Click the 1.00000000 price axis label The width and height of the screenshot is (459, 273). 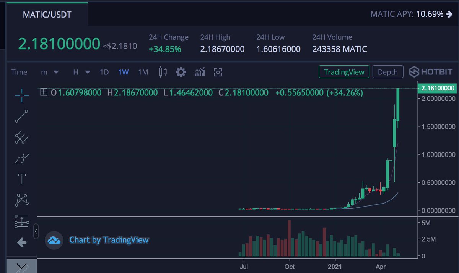pyautogui.click(x=438, y=154)
